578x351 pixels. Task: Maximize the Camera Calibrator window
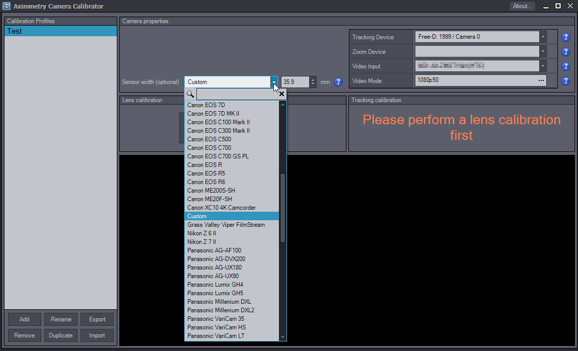(558, 6)
